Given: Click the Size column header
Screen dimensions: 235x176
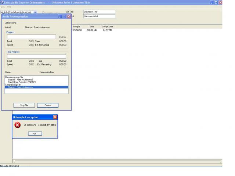Looking at the screenshot, I should click(x=92, y=26).
